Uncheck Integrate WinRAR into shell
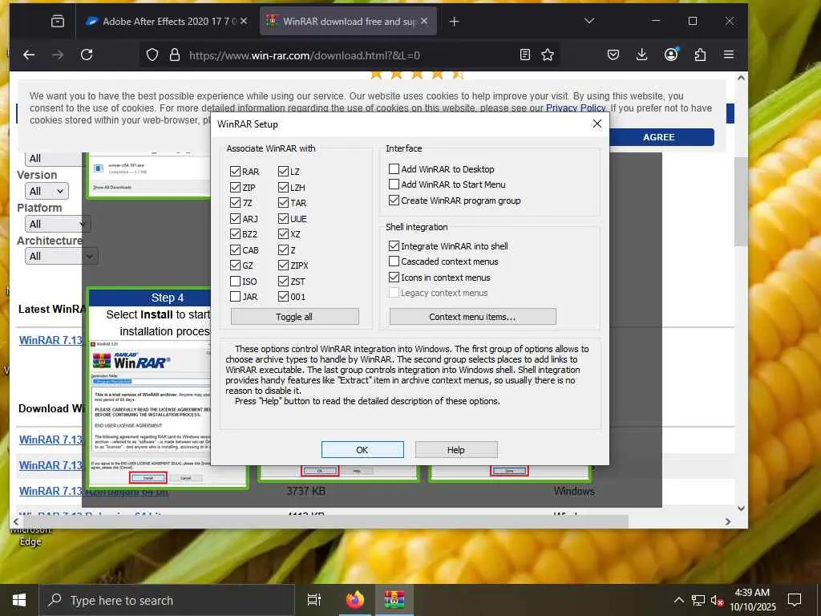 (394, 245)
